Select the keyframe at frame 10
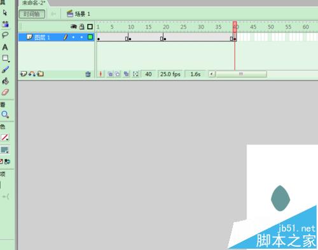Image resolution: width=318 pixels, height=250 pixels. pyautogui.click(x=130, y=39)
